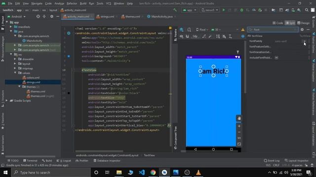The image size is (316, 177).
Task: Click the layout warning triangle icon
Action: point(243,29)
